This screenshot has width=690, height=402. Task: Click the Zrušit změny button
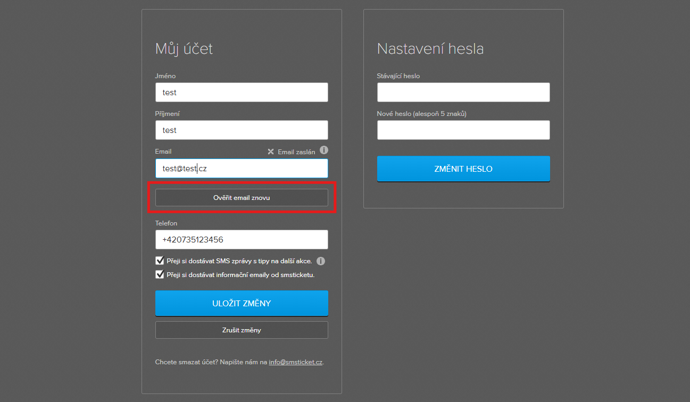click(x=242, y=330)
